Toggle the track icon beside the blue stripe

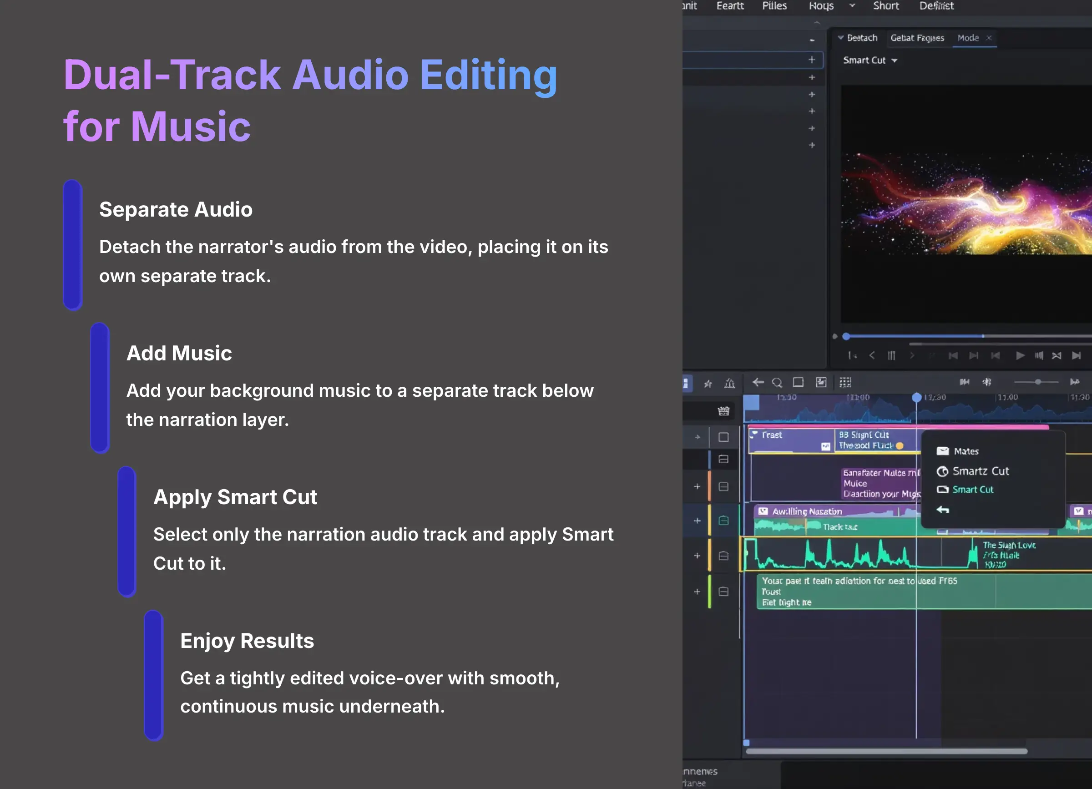pos(723,459)
